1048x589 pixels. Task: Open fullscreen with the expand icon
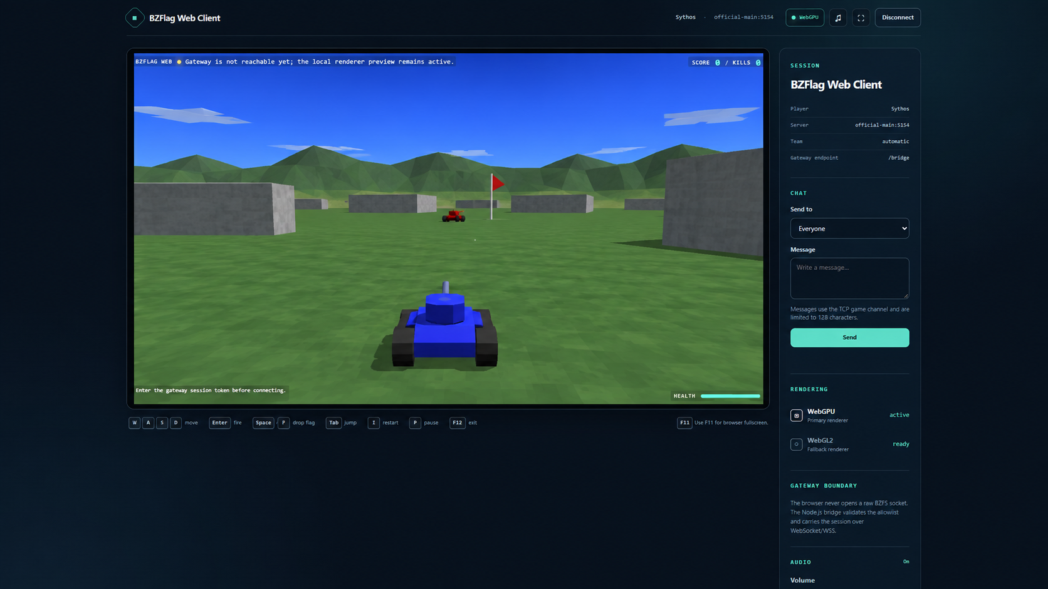coord(861,18)
